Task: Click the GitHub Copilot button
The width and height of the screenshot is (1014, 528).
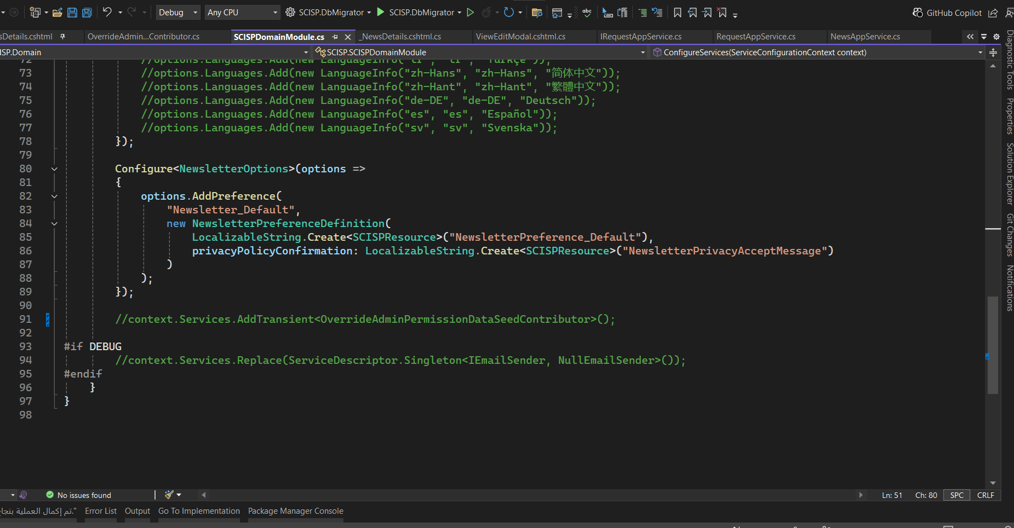Action: (x=947, y=13)
